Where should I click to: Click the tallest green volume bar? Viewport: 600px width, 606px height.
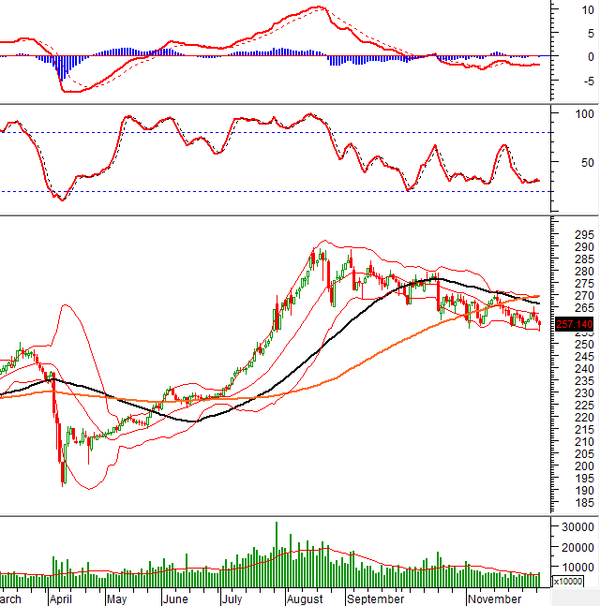coord(277,548)
